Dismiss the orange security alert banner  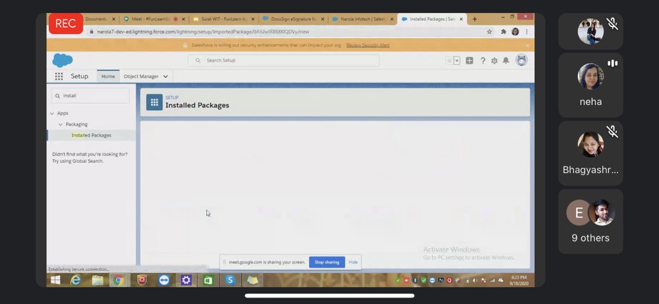[528, 45]
